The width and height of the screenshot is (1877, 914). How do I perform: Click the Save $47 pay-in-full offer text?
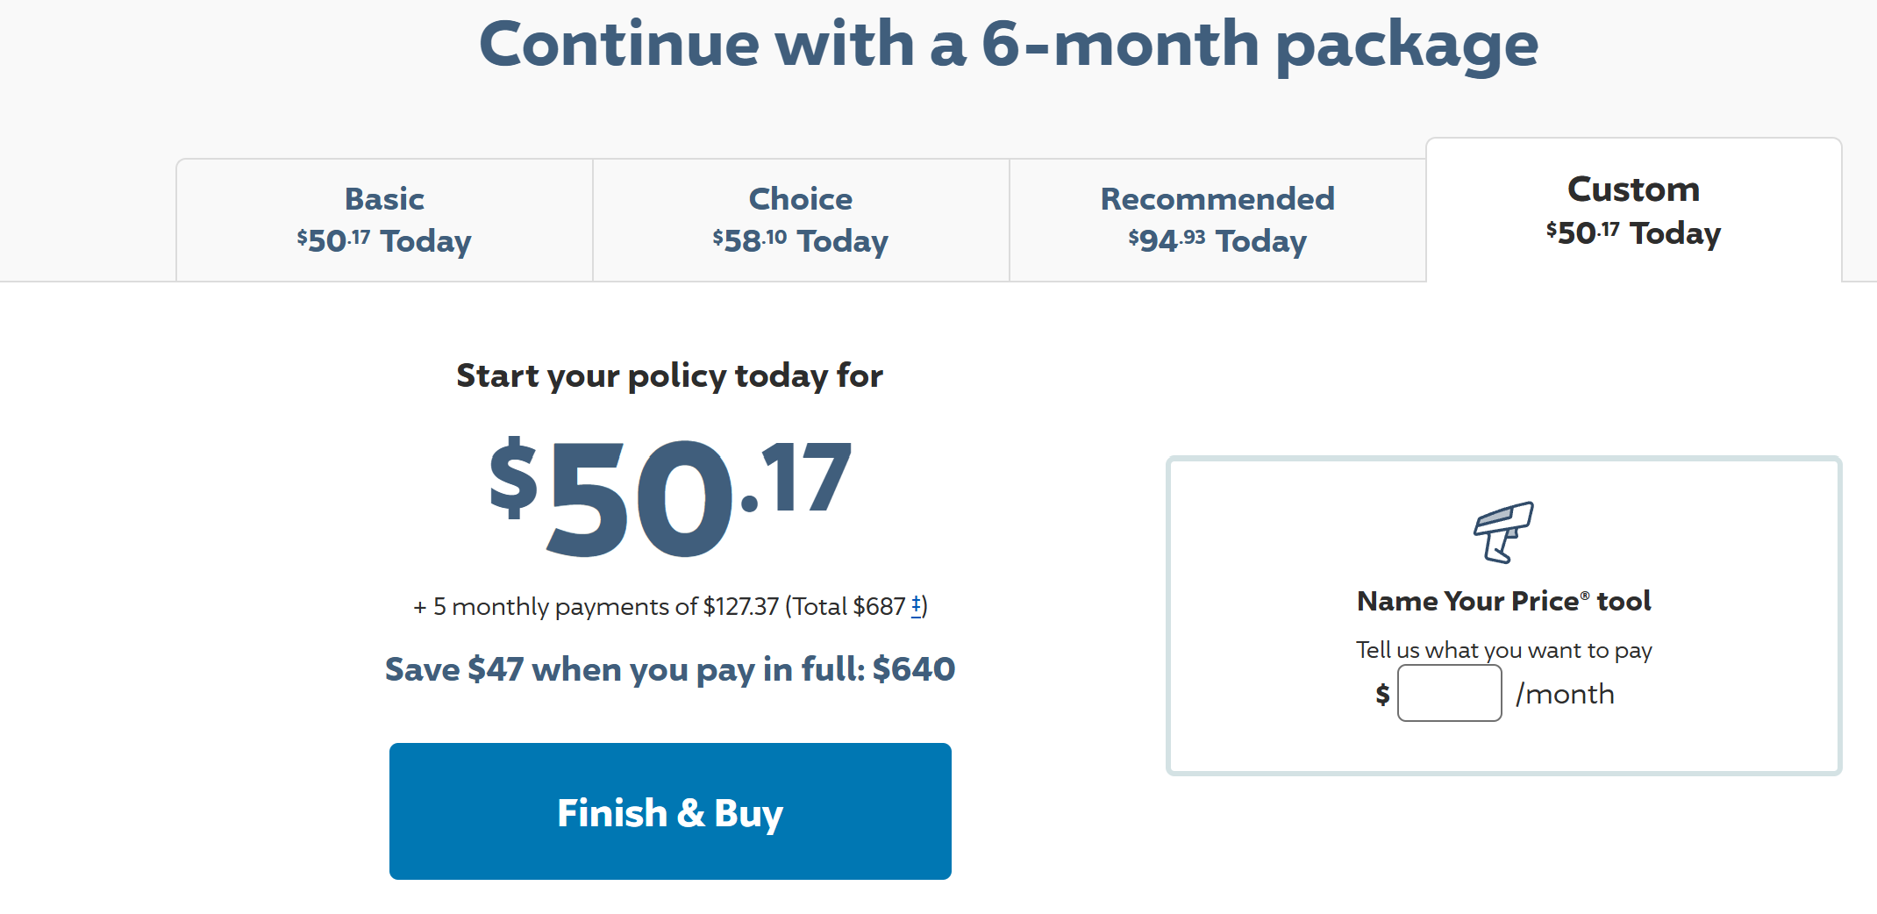670,669
